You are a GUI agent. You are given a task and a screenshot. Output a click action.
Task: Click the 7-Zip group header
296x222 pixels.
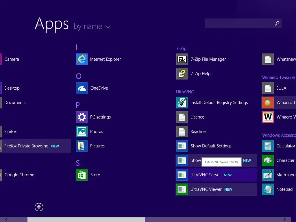tap(181, 49)
